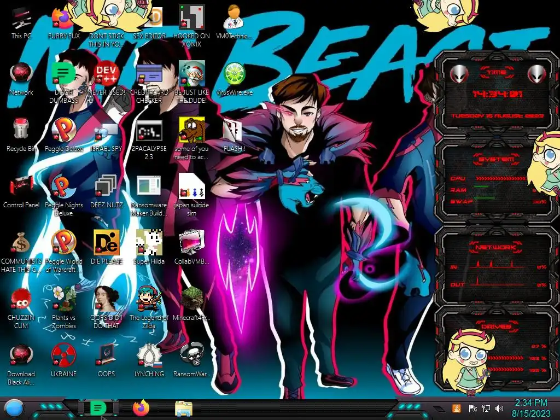Open File Explorer from the taskbar

[184, 409]
